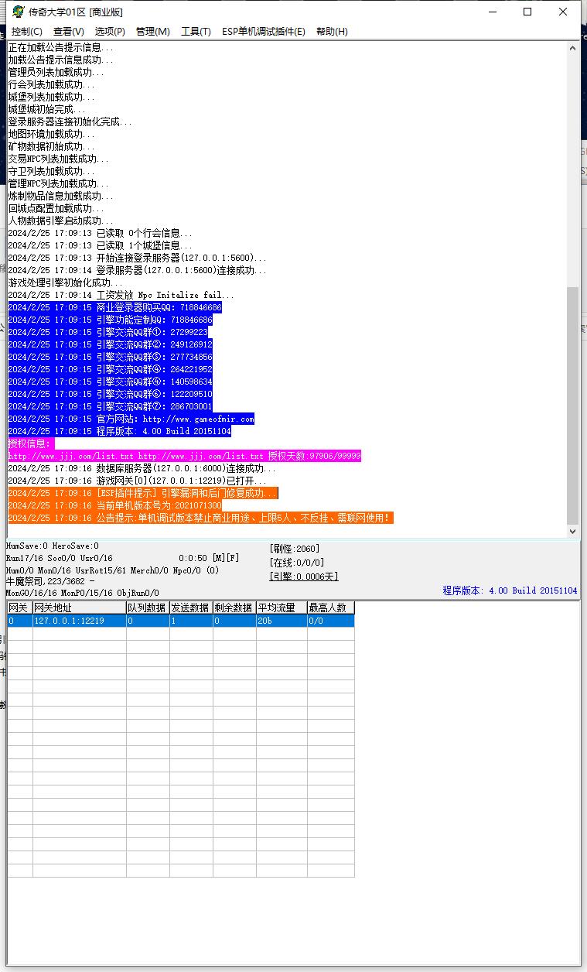This screenshot has width=587, height=972.
Task: Click the 0/0 max players cell
Action: [331, 621]
